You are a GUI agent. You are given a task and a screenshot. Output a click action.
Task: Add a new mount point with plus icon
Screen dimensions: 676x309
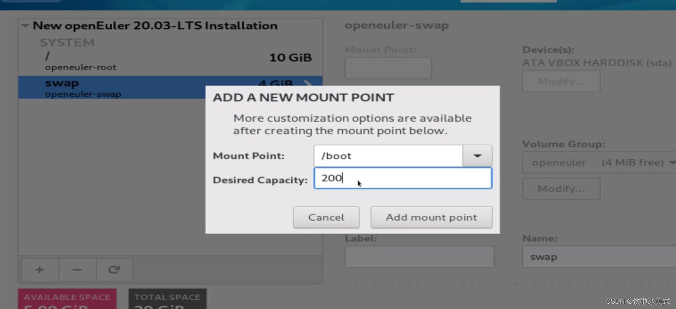(x=40, y=270)
